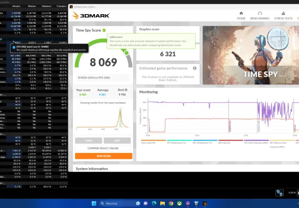Image resolution: width=299 pixels, height=208 pixels.
Task: Open the STRESS TESTS tab
Action: pos(283,16)
